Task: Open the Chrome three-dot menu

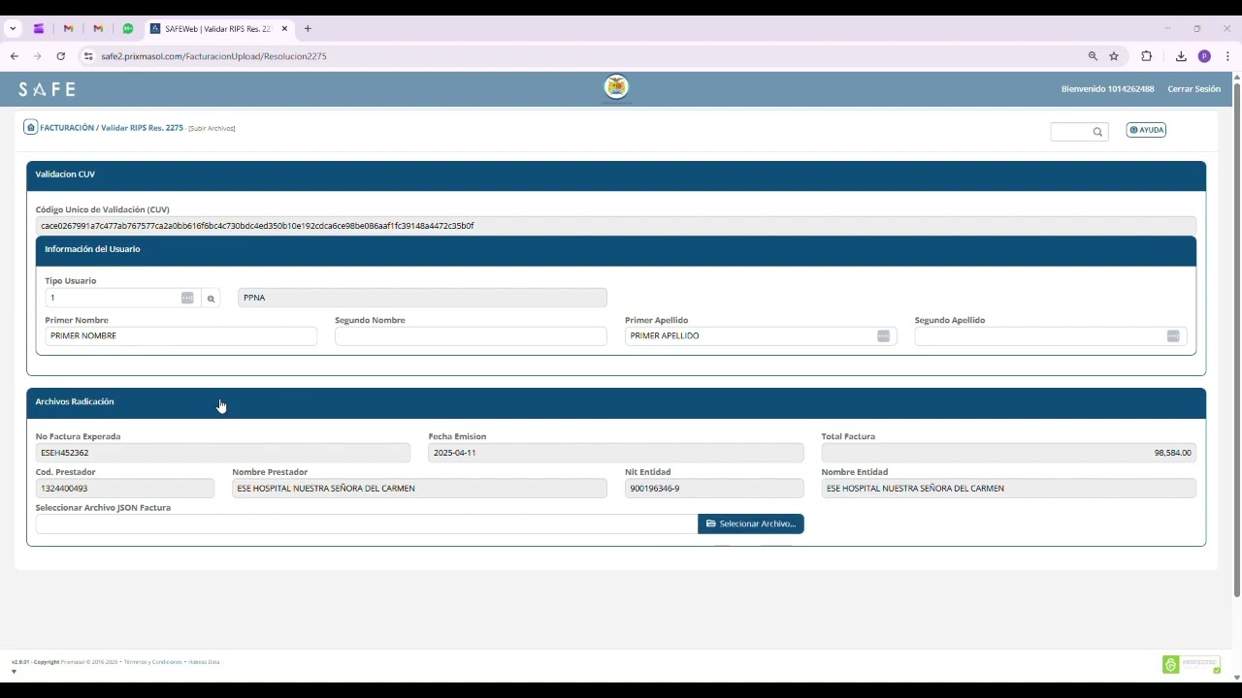Action: click(1227, 56)
